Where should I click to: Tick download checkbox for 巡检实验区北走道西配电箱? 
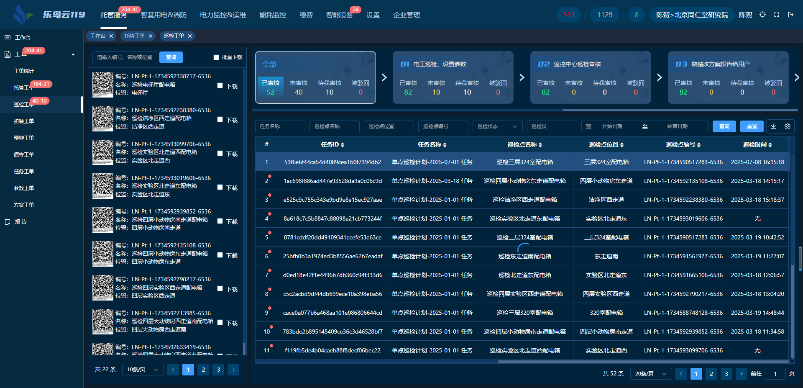click(x=220, y=154)
